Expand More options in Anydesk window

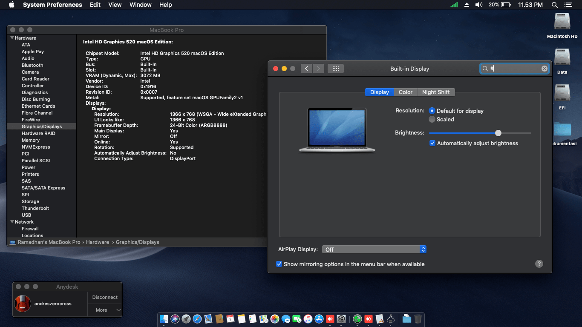pos(105,310)
